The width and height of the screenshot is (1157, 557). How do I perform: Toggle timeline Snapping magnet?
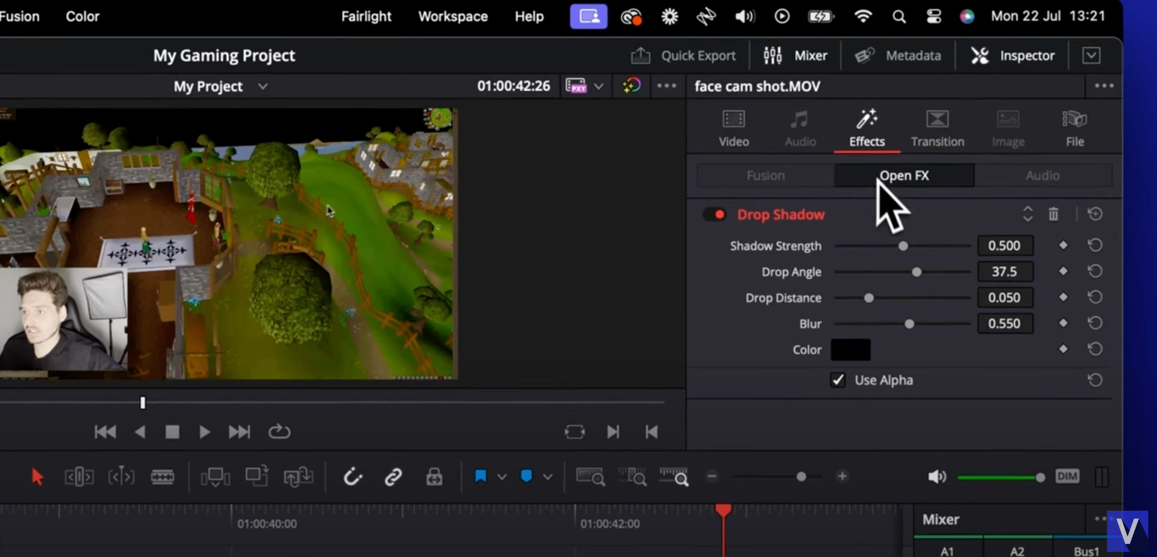tap(353, 477)
